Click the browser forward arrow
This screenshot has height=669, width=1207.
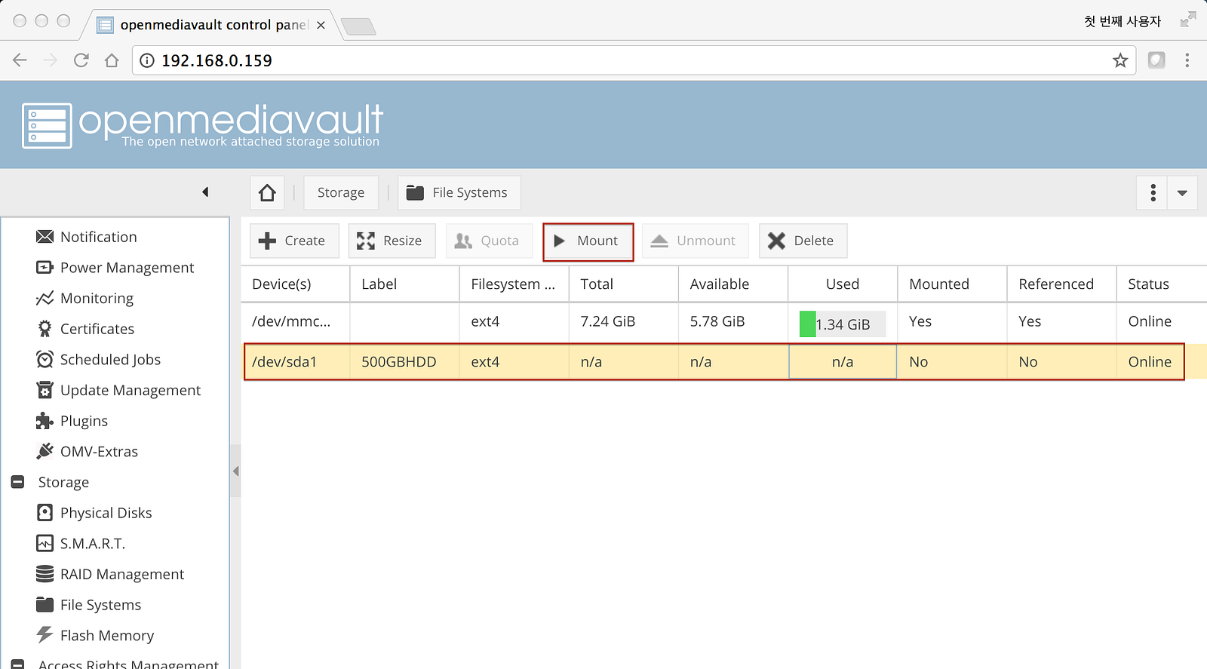click(51, 60)
